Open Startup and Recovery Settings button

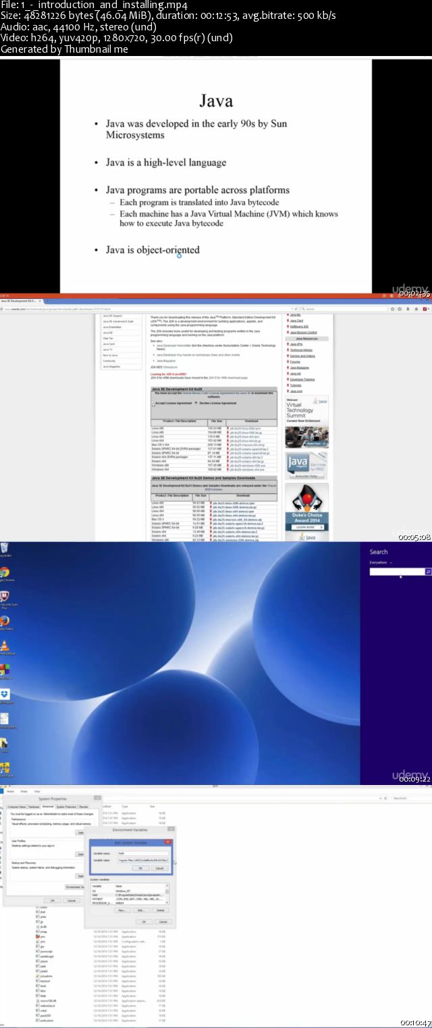[x=80, y=876]
